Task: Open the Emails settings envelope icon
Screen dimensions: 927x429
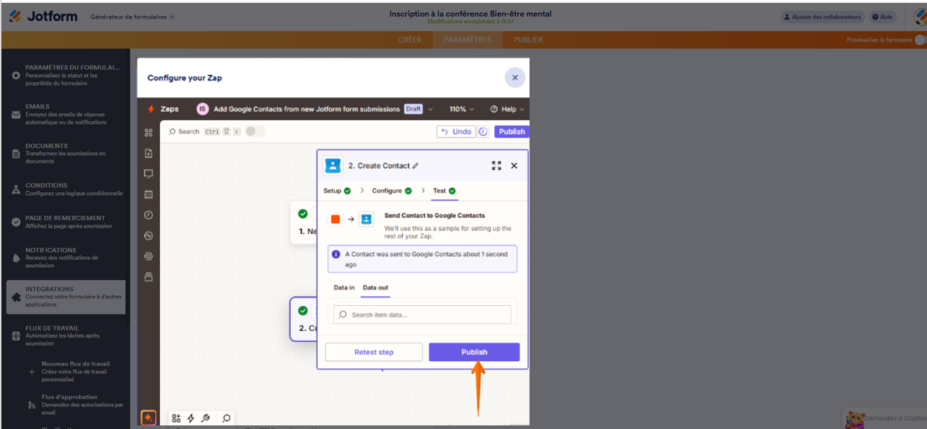Action: point(16,114)
